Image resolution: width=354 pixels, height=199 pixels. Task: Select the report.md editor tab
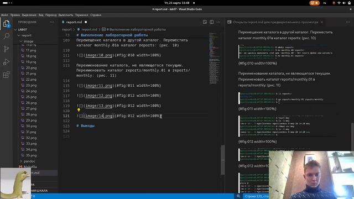point(74,22)
